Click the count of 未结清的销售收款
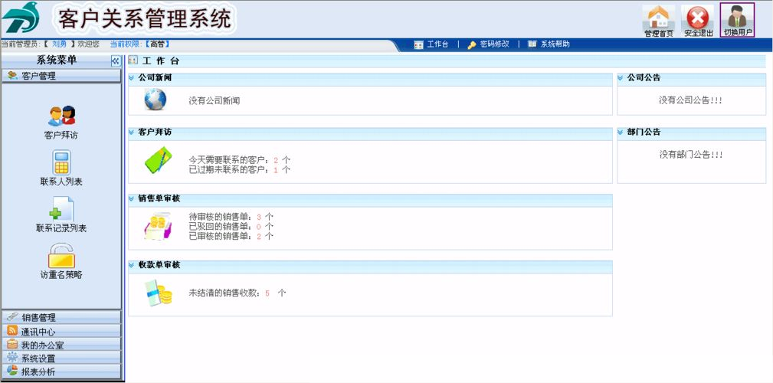Image resolution: width=773 pixels, height=383 pixels. point(267,293)
